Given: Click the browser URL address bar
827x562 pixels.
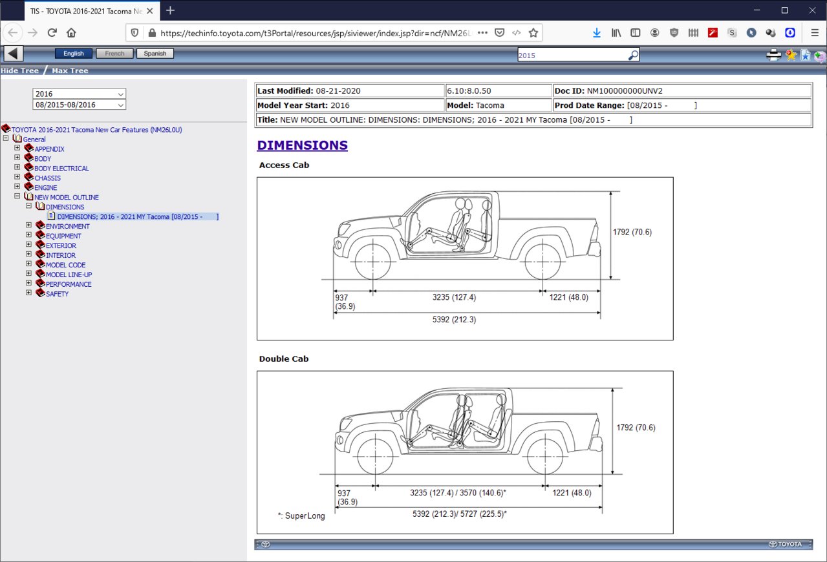Looking at the screenshot, I should pos(316,32).
